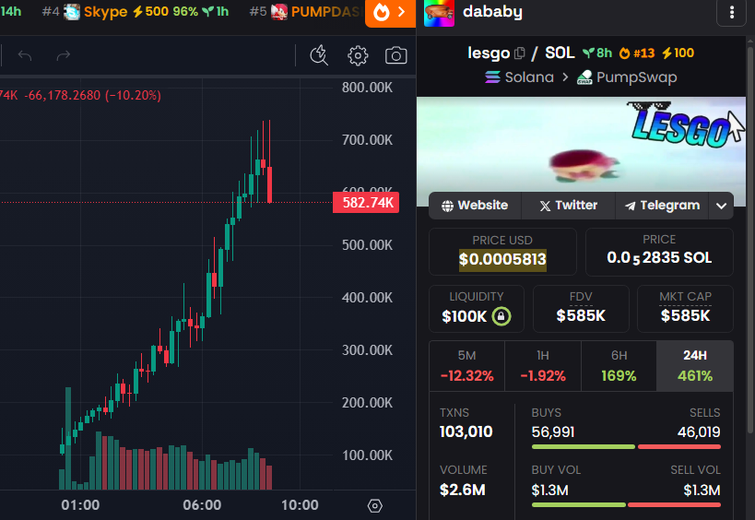Click the Skype token icon in ticker
The width and height of the screenshot is (755, 520).
(x=72, y=12)
